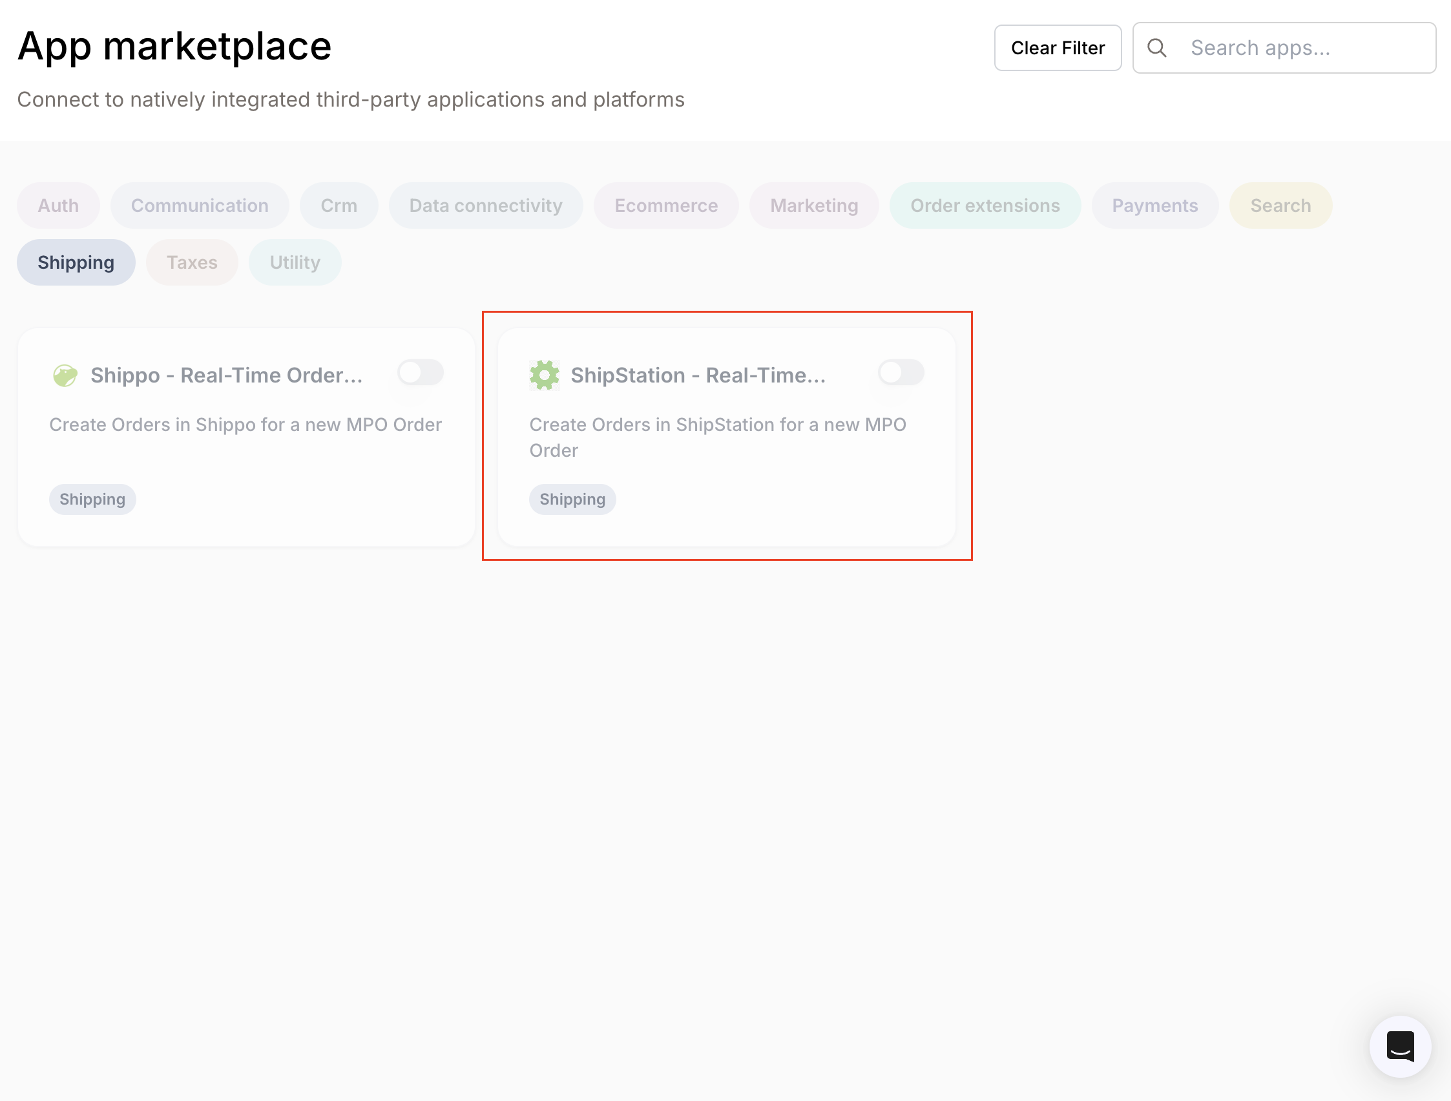Click the magnifying glass search icon

[x=1157, y=47]
